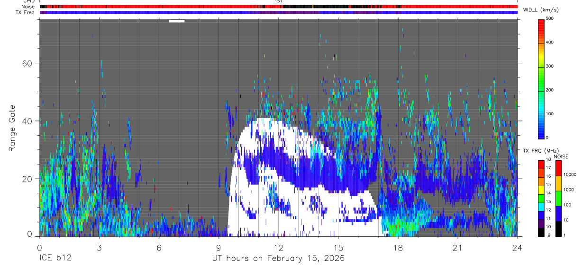Click the 0 hour tick on UT axis
The height and width of the screenshot is (268, 582).
click(x=39, y=247)
